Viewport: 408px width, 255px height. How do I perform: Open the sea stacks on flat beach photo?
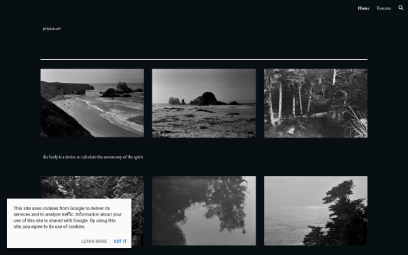click(204, 103)
